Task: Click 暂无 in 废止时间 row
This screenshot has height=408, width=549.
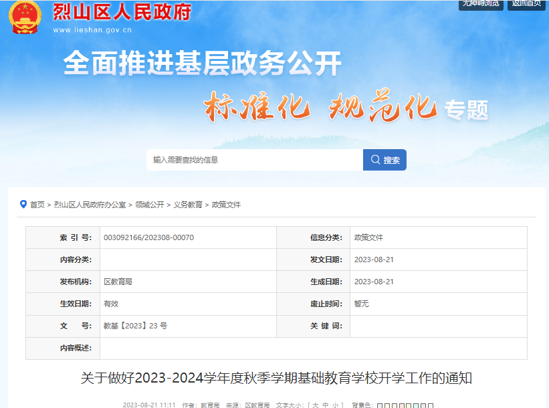Action: (361, 304)
